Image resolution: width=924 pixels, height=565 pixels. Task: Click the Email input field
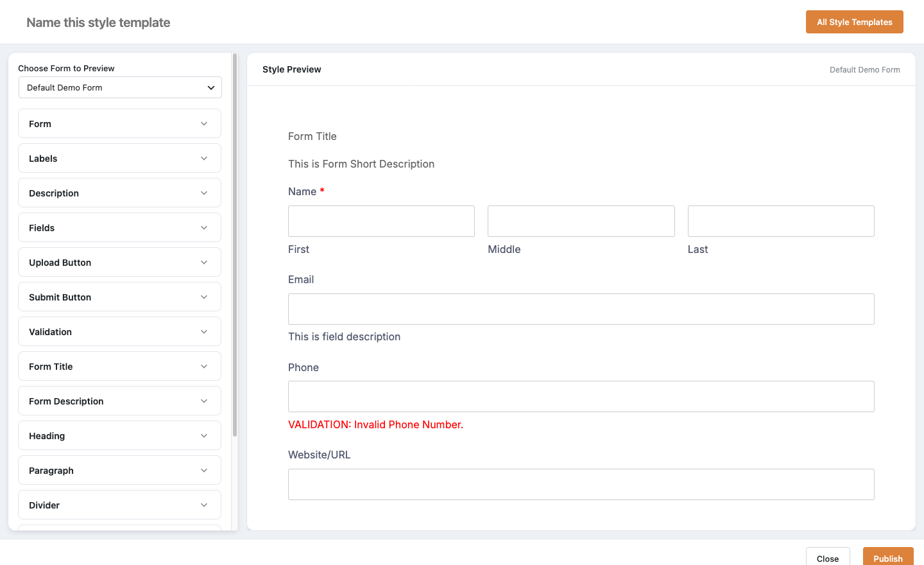(x=581, y=309)
